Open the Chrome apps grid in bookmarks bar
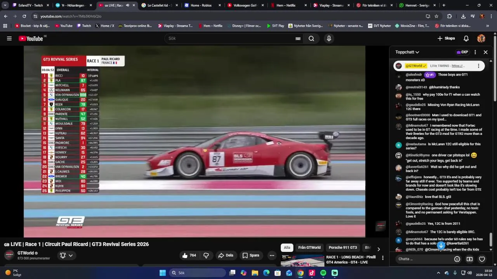Screen dimensions: 497x279 pyautogui.click(x=5, y=26)
